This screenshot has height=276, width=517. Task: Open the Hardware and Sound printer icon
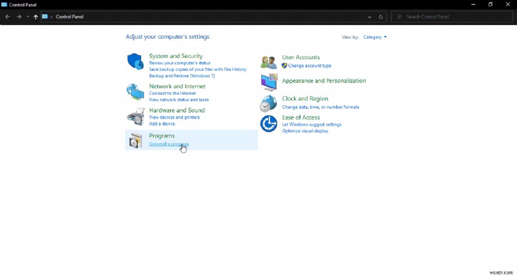(136, 116)
